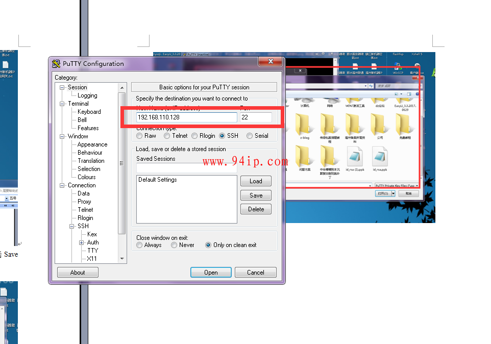This screenshot has width=491, height=344.
Task: Click the 打开(O) button in the file dialog
Action: tap(383, 193)
